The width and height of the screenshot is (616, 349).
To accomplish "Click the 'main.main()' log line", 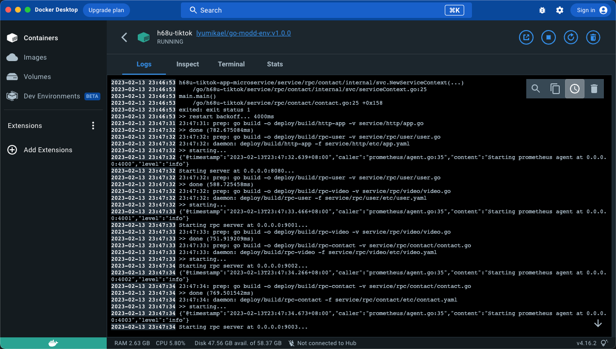I will pos(197,96).
